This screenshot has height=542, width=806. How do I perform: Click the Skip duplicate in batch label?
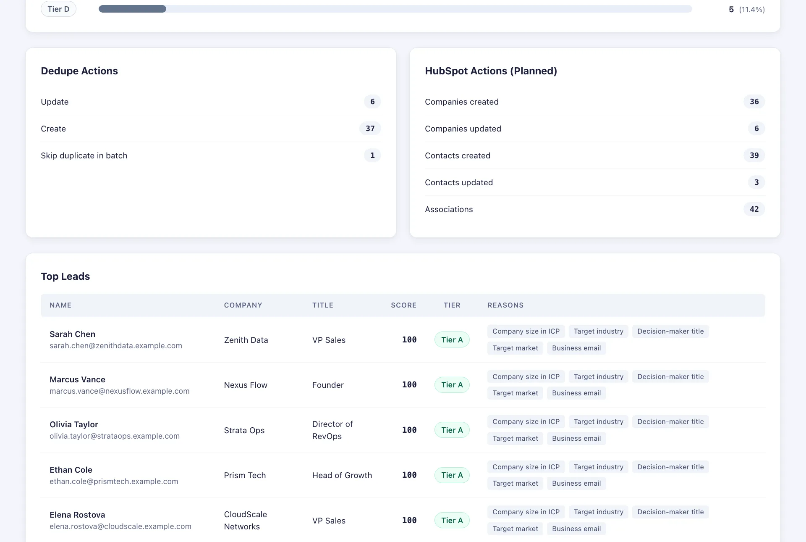click(x=84, y=155)
